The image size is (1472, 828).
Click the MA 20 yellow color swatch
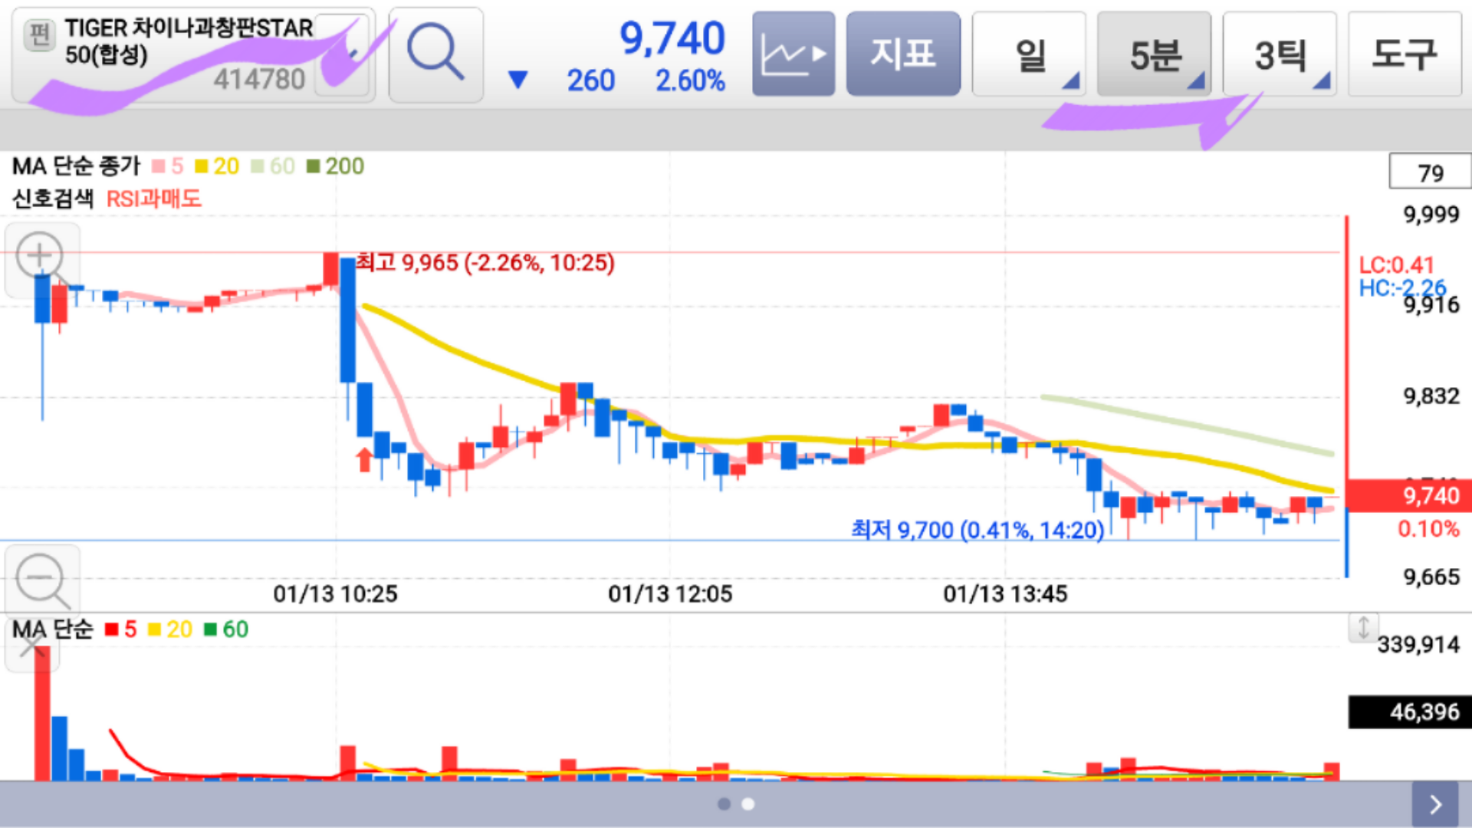coord(202,166)
